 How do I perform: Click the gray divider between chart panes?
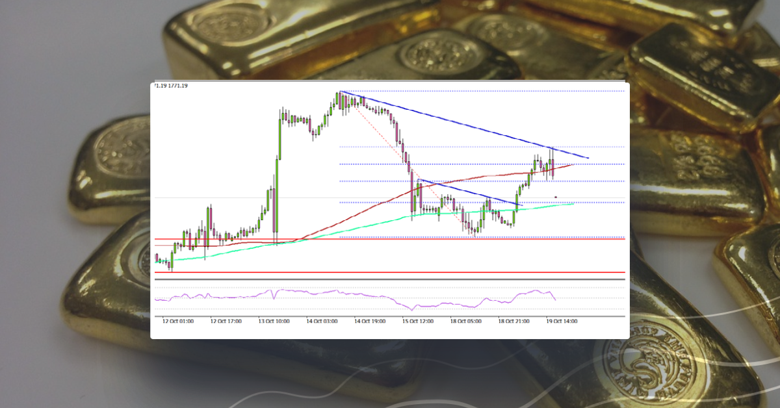point(390,279)
